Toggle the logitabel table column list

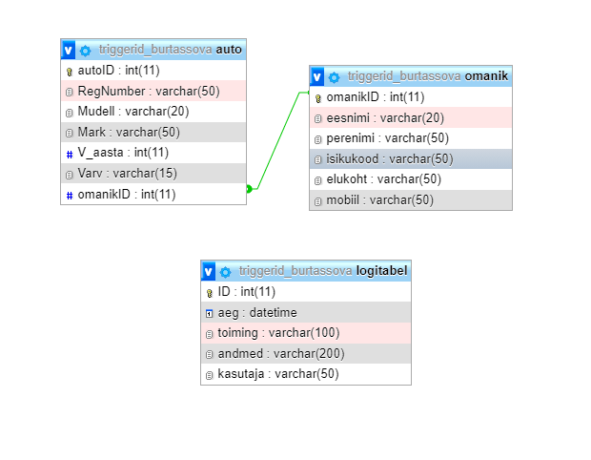(209, 271)
